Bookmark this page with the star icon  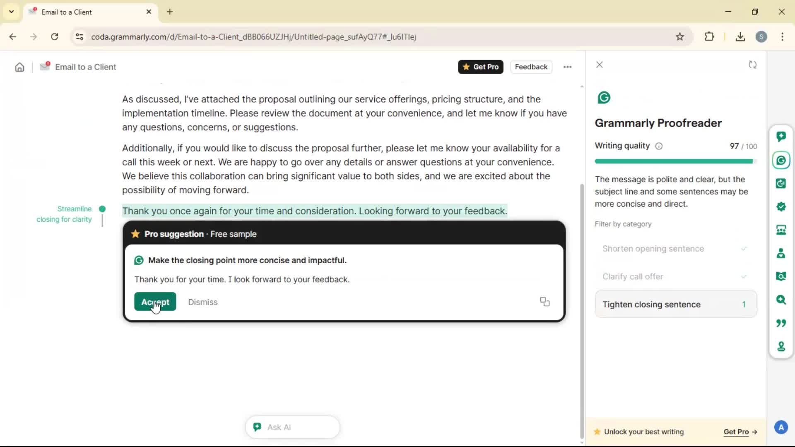click(679, 36)
